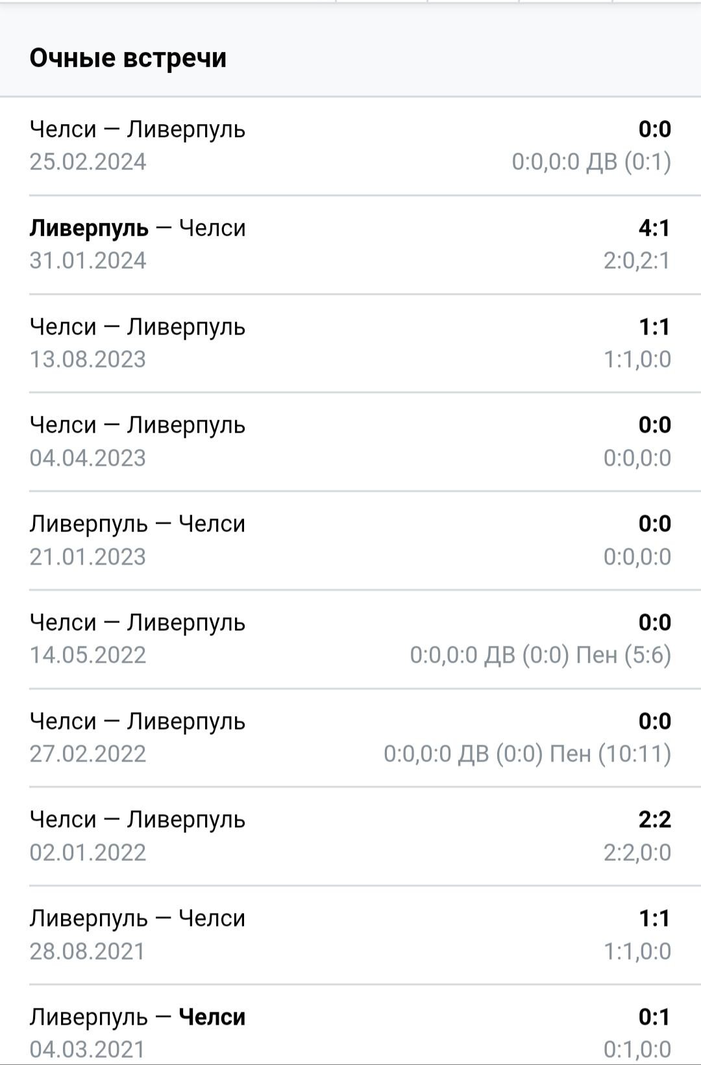Click the 2:2 score result
The width and height of the screenshot is (701, 1065).
click(654, 820)
